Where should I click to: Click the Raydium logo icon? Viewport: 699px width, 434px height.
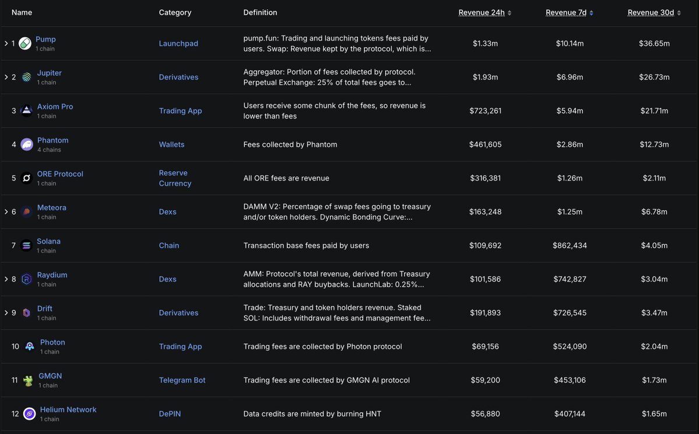point(27,280)
